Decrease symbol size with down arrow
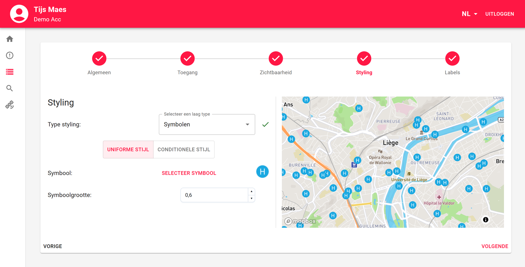 pyautogui.click(x=252, y=198)
